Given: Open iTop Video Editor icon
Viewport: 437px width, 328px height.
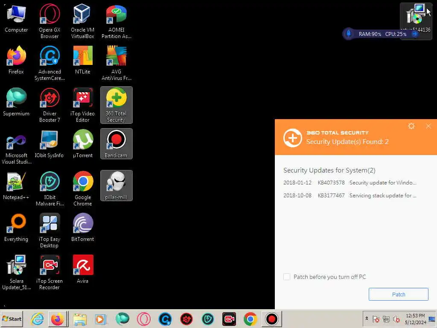Looking at the screenshot, I should coord(82,105).
